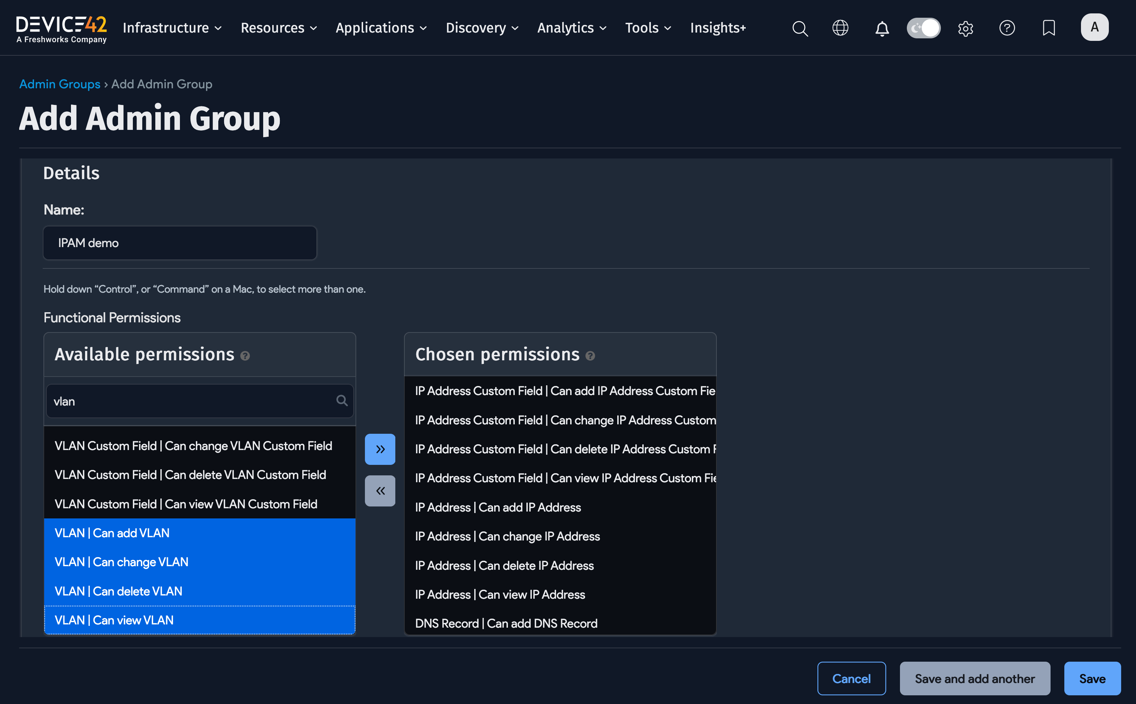The image size is (1136, 704).
Task: Open help using the question mark icon
Action: click(1006, 28)
